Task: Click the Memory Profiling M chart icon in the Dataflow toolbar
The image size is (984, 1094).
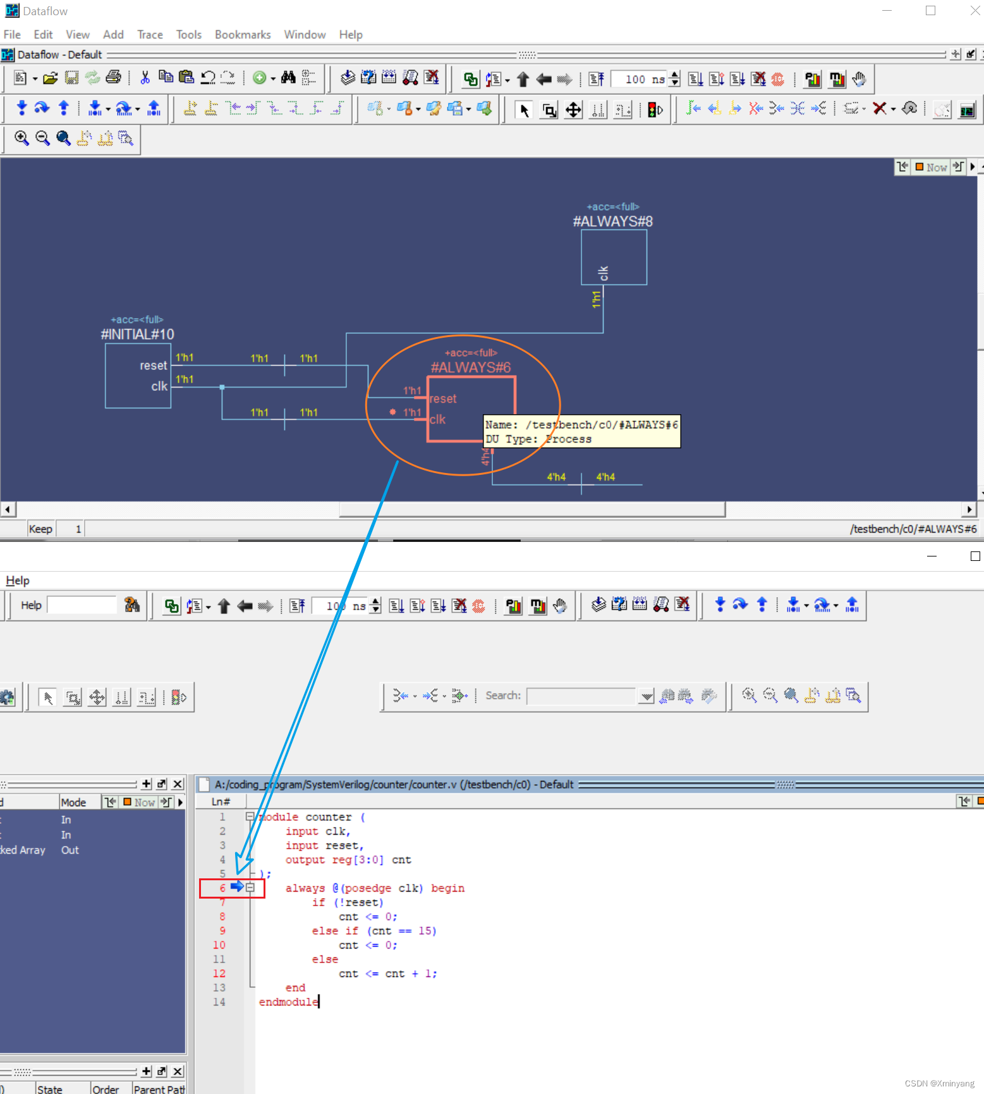Action: [837, 79]
